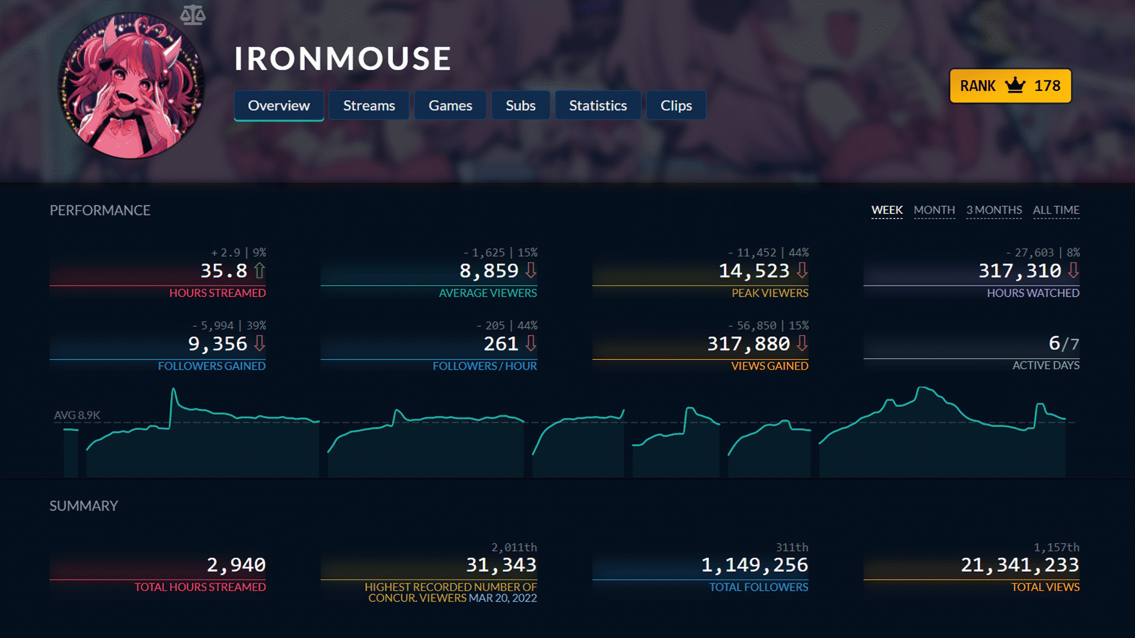Click the 6/7 active days value

[1064, 343]
